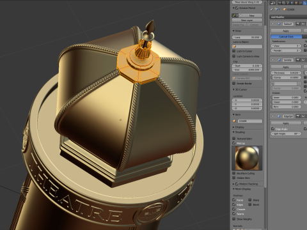Click the Split Angle field
Image resolution: width=307 pixels, height=230 pixels.
286,134
